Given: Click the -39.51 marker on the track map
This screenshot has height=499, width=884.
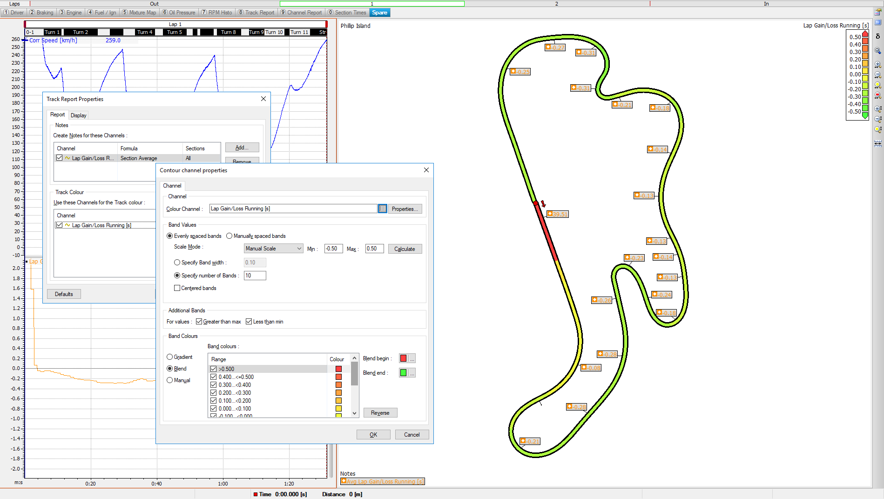Looking at the screenshot, I should [557, 214].
